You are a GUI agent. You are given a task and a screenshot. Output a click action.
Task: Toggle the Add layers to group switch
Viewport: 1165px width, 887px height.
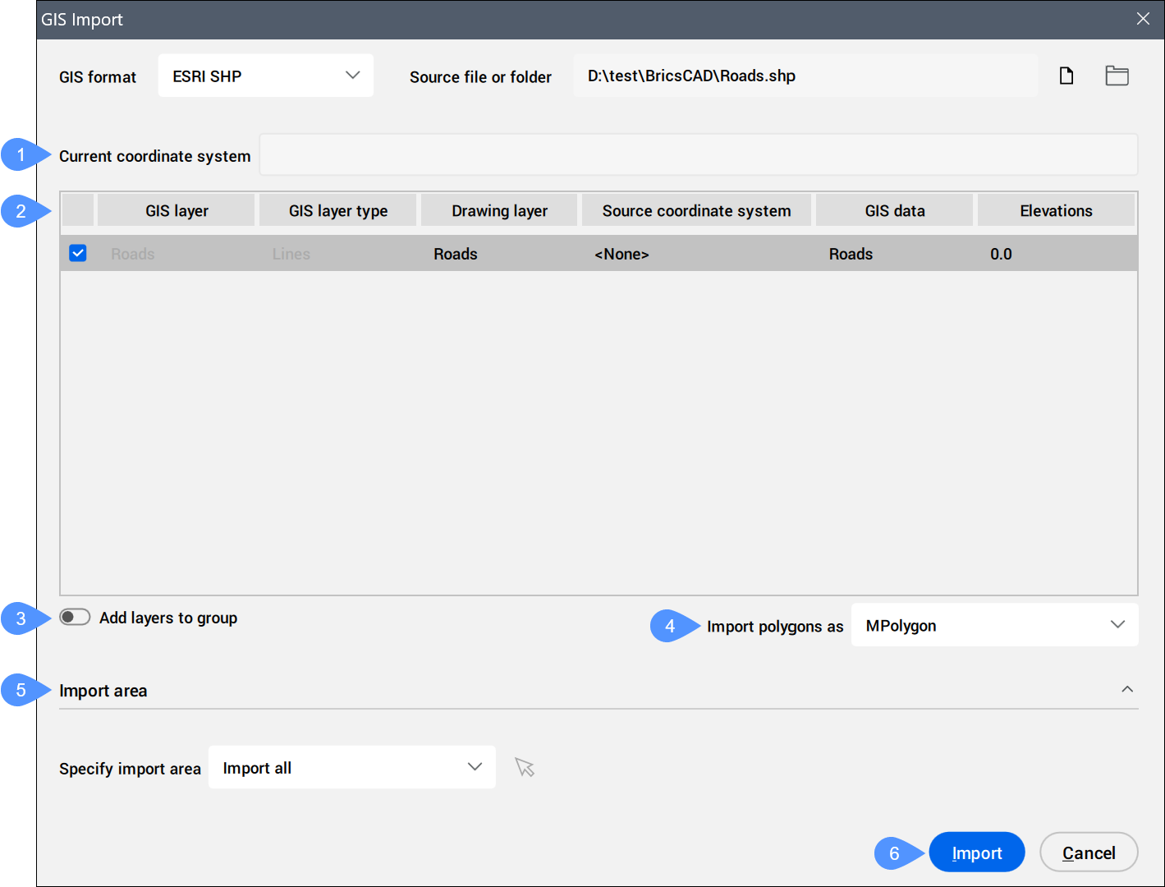(75, 617)
